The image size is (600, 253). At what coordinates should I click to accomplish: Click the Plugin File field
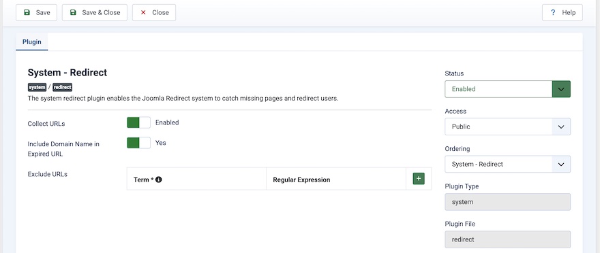(x=507, y=239)
